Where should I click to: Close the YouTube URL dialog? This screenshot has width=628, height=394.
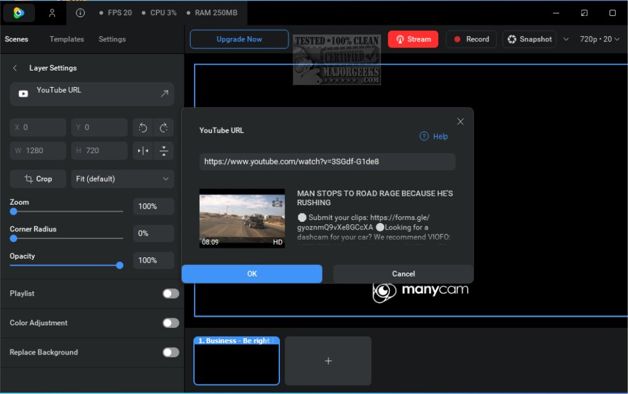click(460, 121)
